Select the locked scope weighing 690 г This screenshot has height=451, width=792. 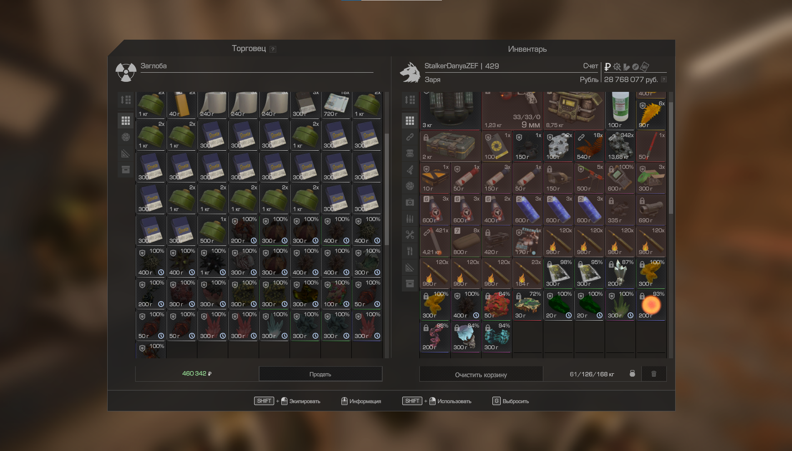click(x=651, y=210)
